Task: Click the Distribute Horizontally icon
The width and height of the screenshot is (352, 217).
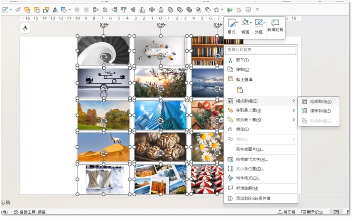Action: (x=152, y=9)
